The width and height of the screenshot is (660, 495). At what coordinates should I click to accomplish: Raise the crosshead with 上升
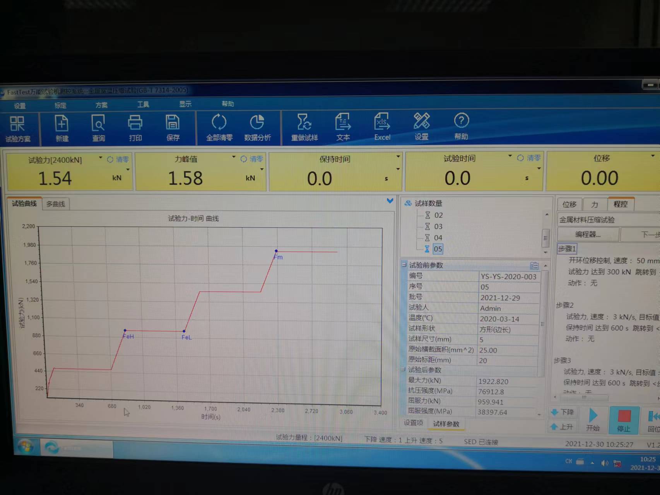click(x=562, y=427)
